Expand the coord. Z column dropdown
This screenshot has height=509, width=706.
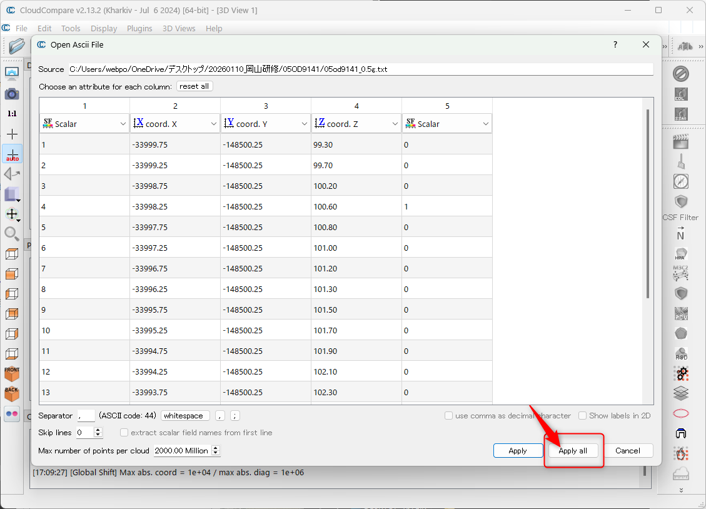[x=356, y=124]
